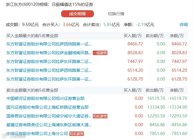This screenshot has width=194, height=140.
Task: Click net amount -7851.60
Action: 178,134
